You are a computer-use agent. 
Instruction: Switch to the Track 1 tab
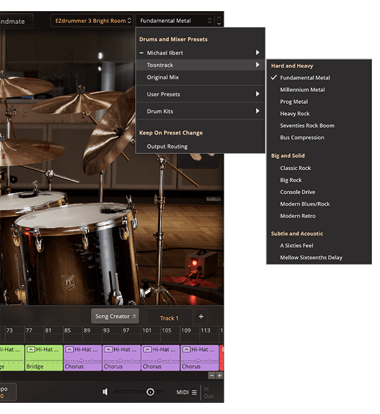point(169,318)
